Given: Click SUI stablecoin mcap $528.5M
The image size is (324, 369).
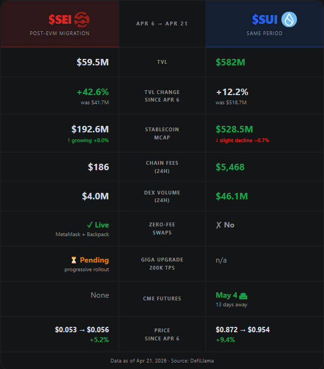Looking at the screenshot, I should tap(235, 129).
